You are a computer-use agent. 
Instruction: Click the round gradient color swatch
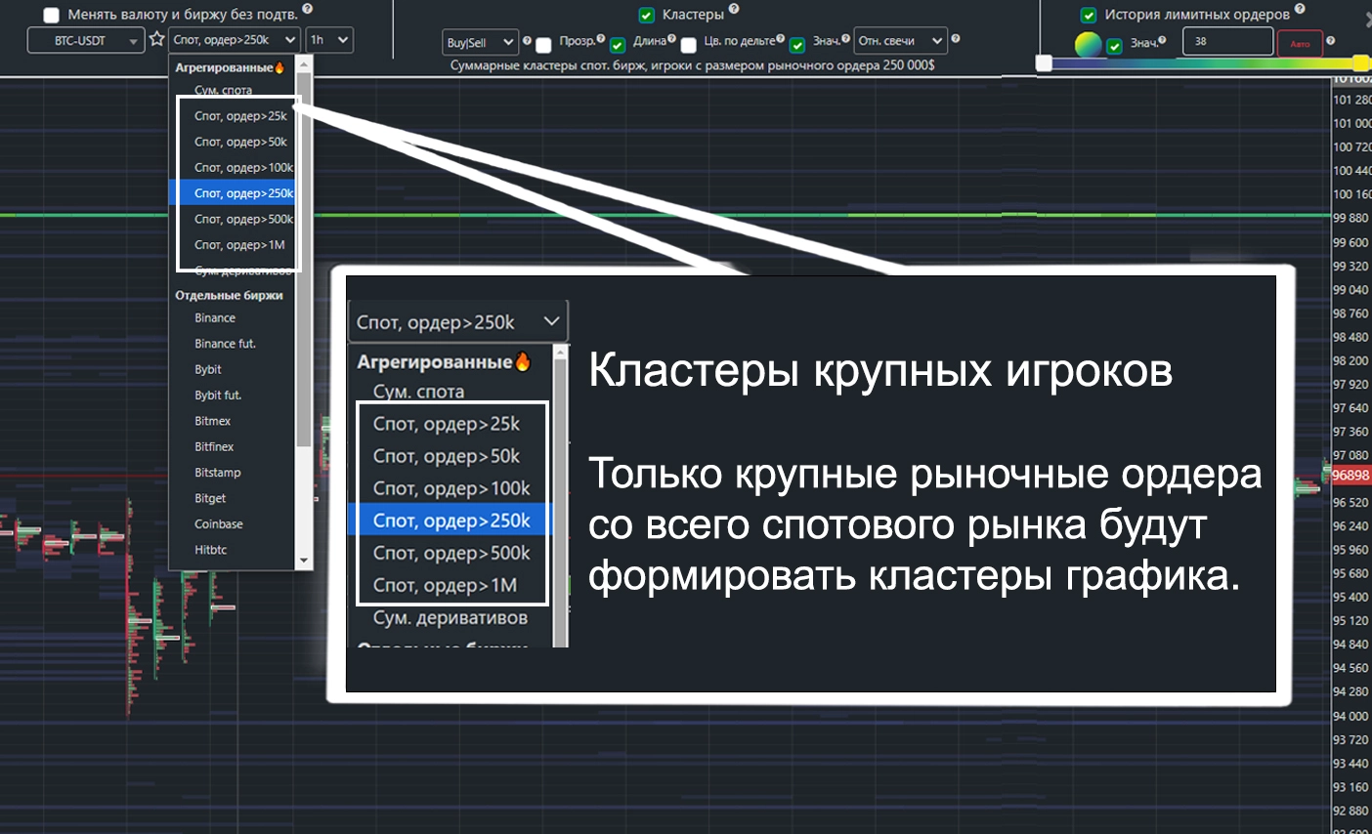tap(1088, 44)
